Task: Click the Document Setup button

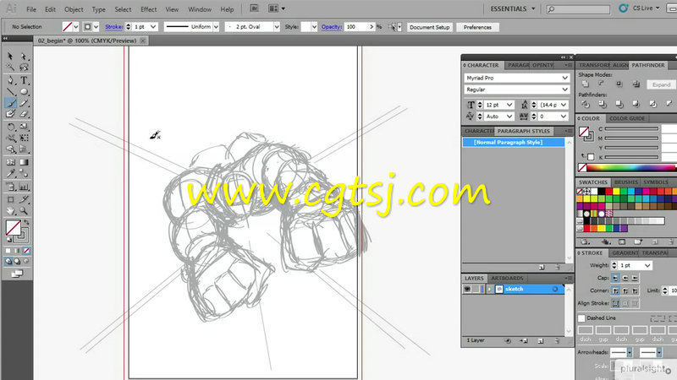Action: [x=430, y=27]
